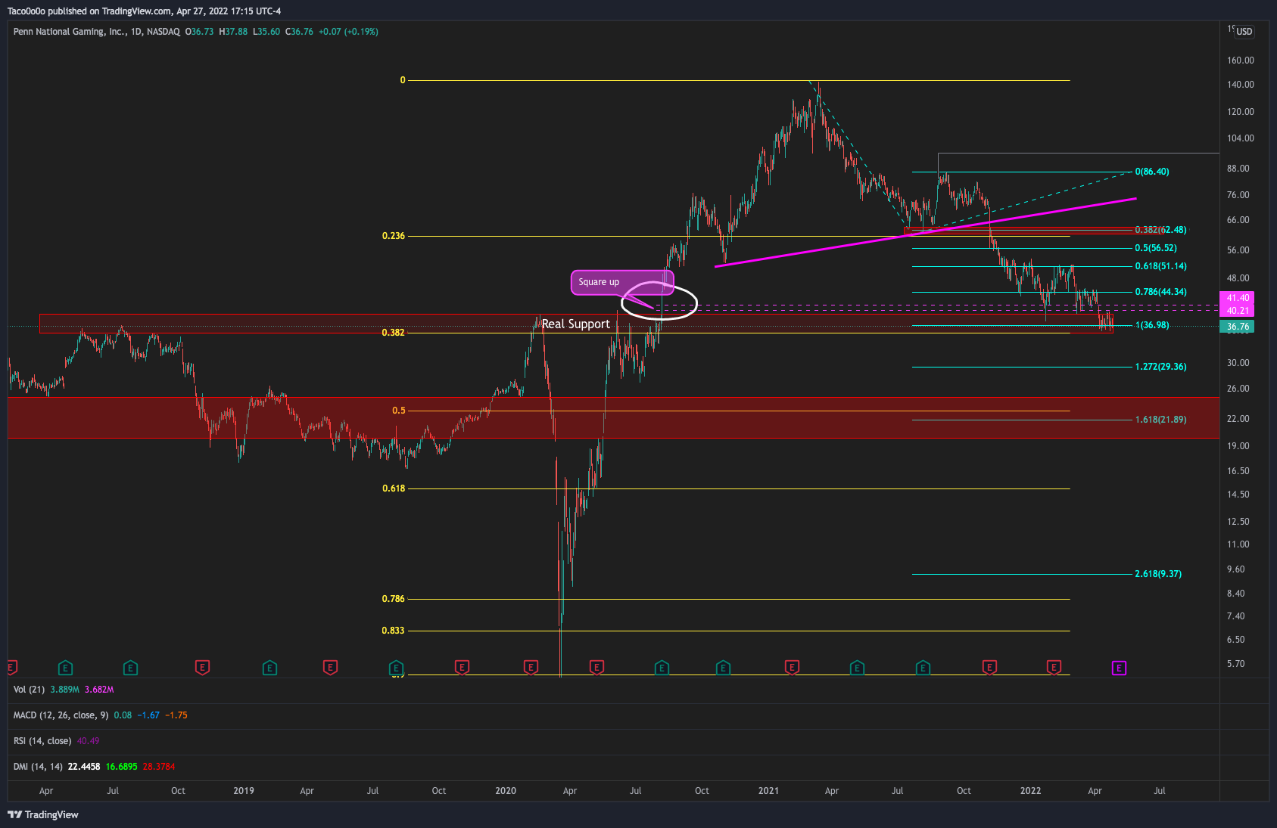Click the Fib label '0(86.40)'
This screenshot has width=1277, height=828.
[x=1151, y=172]
